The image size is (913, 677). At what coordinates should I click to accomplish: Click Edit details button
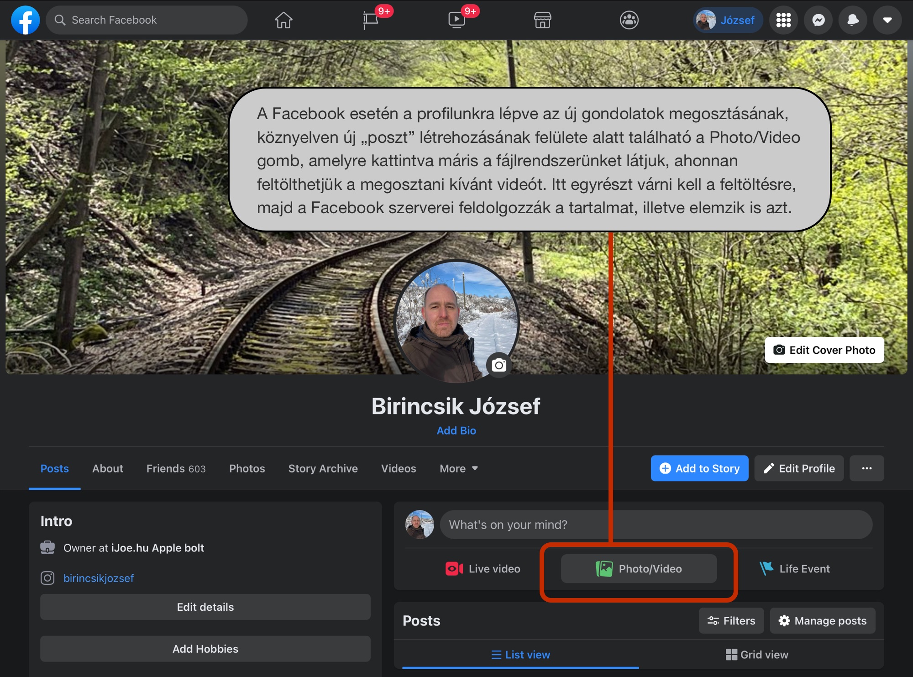pos(205,607)
